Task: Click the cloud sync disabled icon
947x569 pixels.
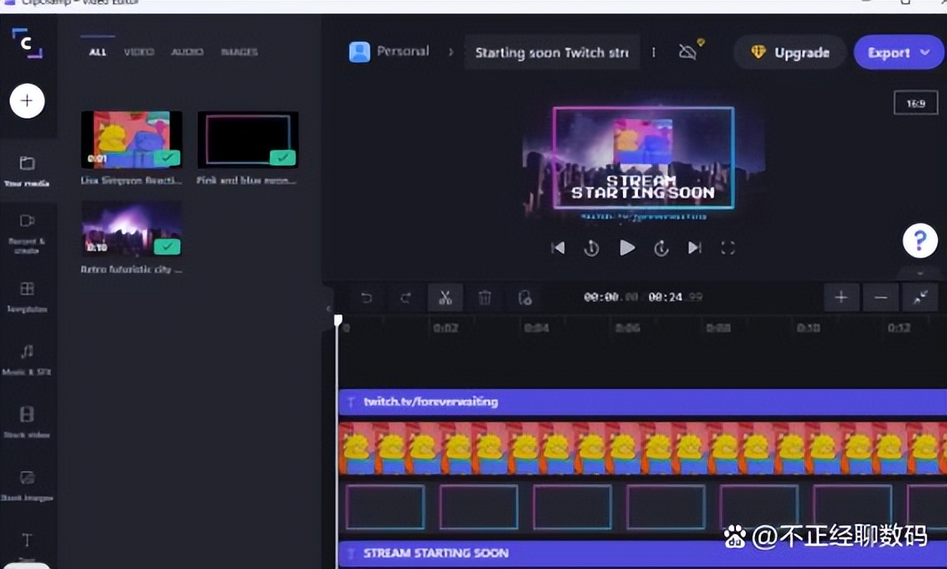Action: click(689, 51)
